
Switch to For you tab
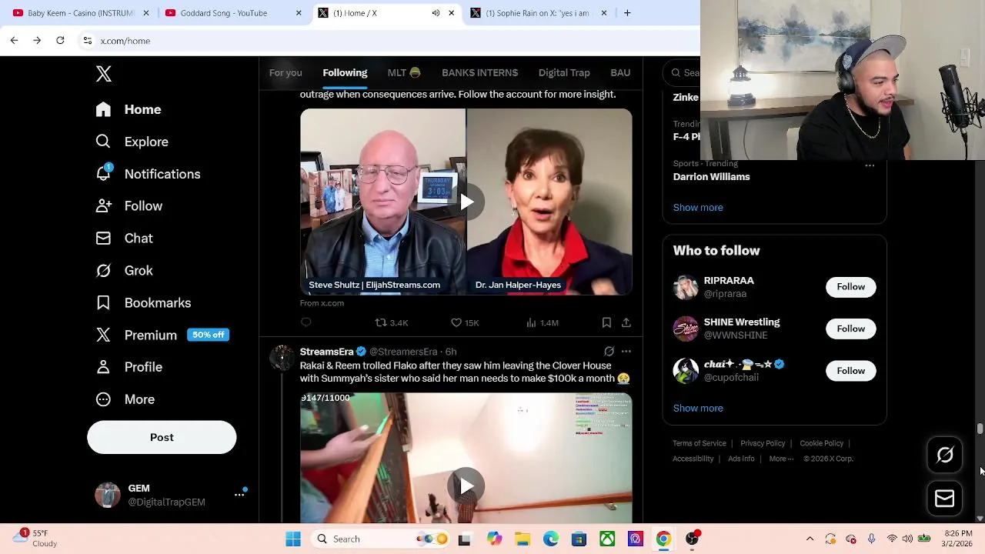285,72
